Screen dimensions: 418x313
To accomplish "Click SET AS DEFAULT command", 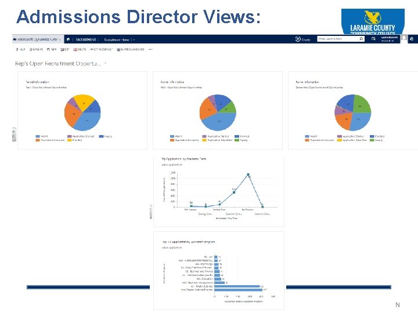I will 101,49.
